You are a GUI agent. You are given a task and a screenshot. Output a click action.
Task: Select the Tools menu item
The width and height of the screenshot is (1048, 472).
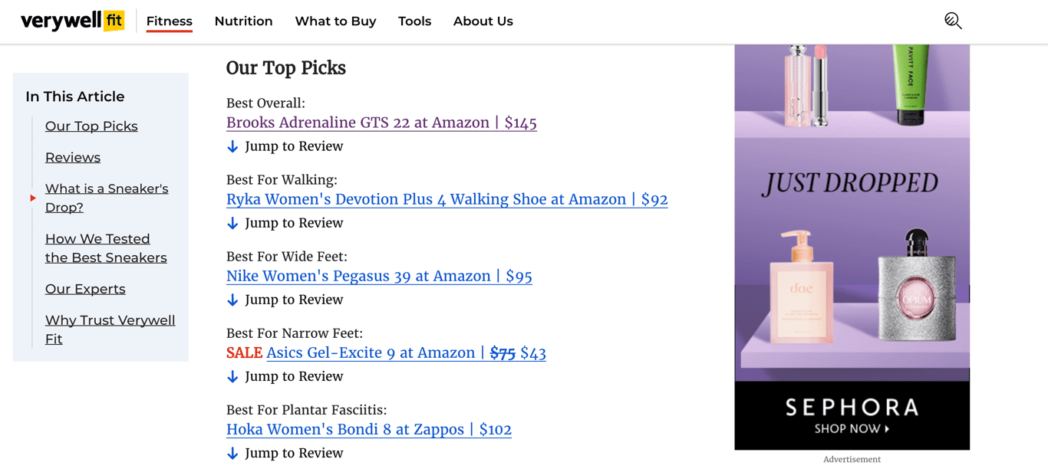click(414, 21)
